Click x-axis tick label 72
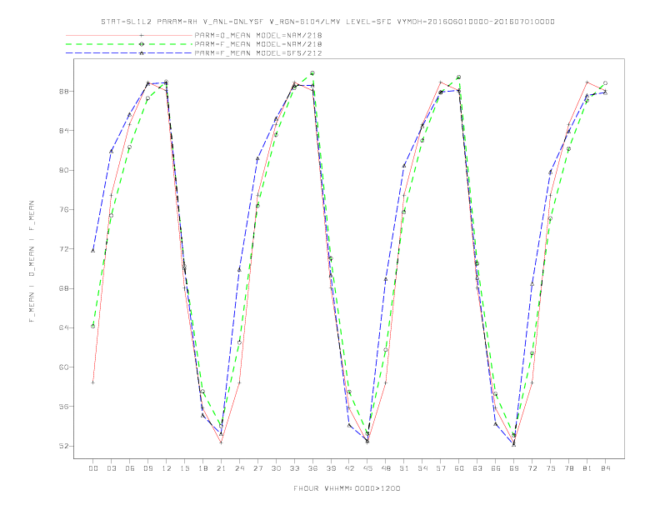 pos(532,468)
